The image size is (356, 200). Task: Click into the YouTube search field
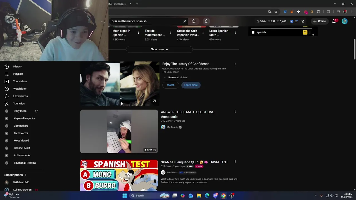coord(146,21)
